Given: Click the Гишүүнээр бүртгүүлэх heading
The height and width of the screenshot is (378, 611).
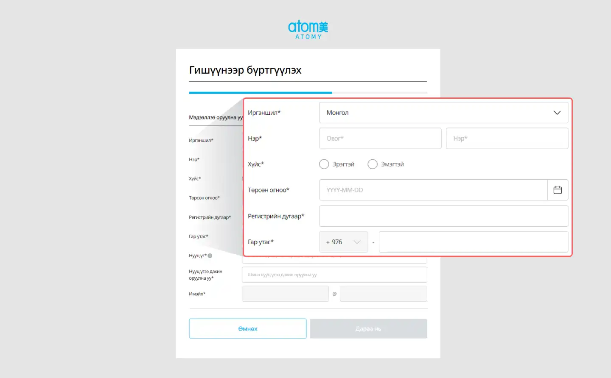Looking at the screenshot, I should (x=245, y=70).
